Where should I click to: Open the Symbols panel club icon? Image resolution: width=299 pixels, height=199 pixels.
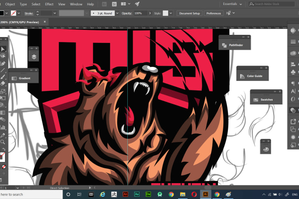(x=293, y=72)
